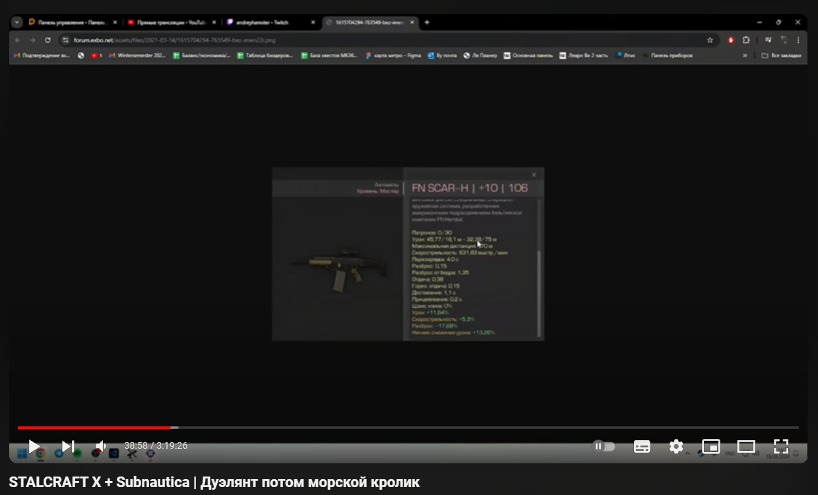Open site info next to forum.exbo.net
This screenshot has height=495, width=818.
(65, 40)
